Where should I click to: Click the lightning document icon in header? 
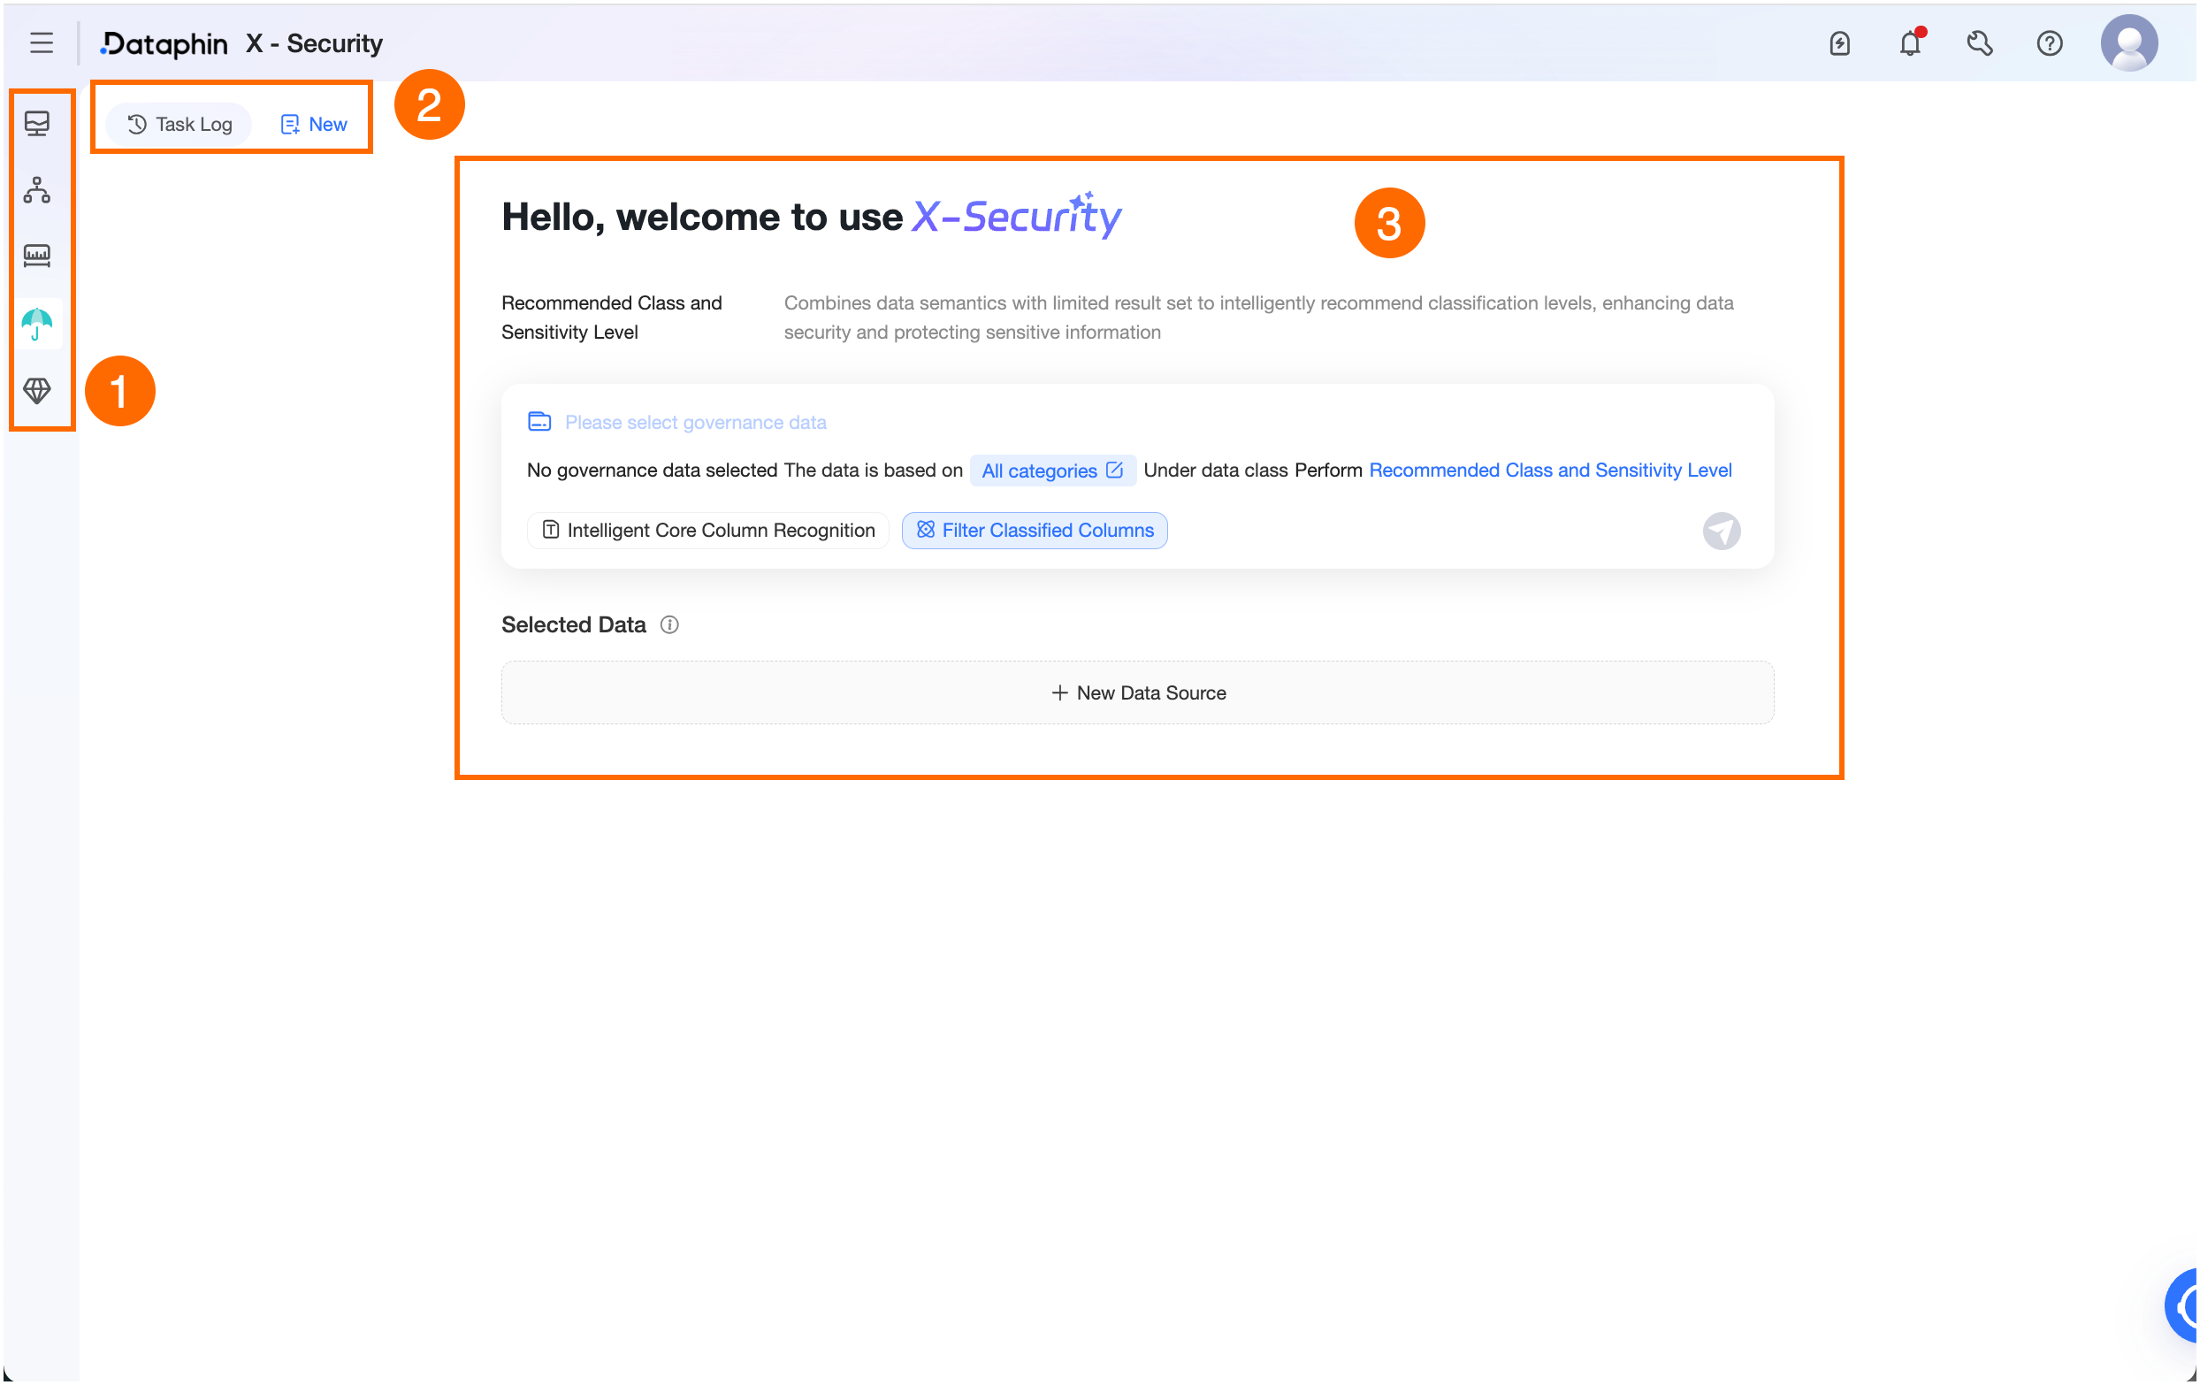tap(1839, 43)
